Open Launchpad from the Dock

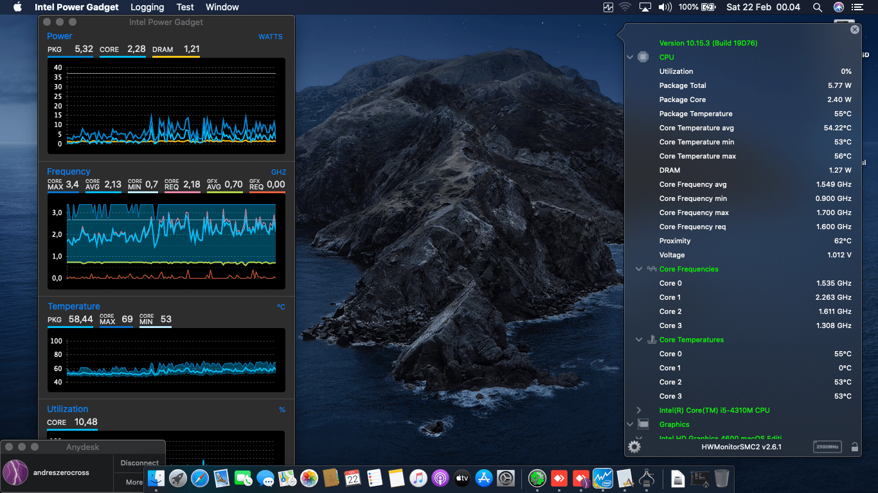(178, 478)
